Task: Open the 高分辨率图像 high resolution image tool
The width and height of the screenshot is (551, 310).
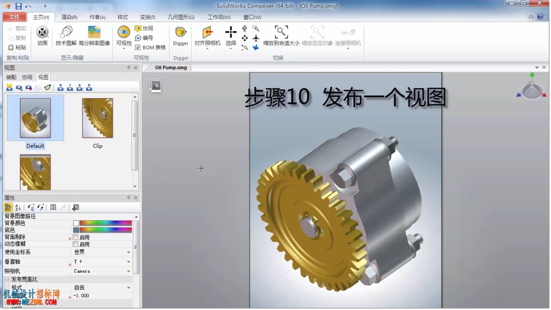Action: click(94, 36)
